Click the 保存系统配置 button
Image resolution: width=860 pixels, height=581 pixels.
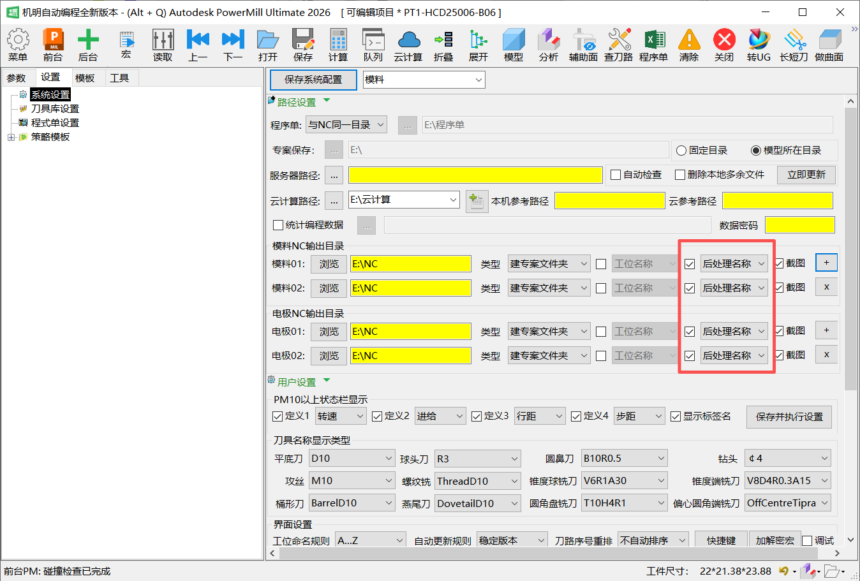[313, 80]
